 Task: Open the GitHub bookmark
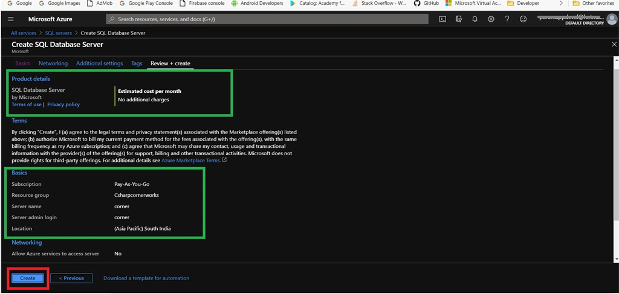pyautogui.click(x=426, y=3)
